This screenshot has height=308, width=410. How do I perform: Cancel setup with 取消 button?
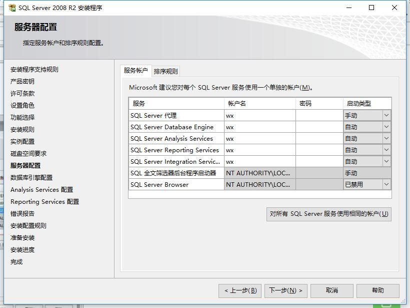point(332,290)
